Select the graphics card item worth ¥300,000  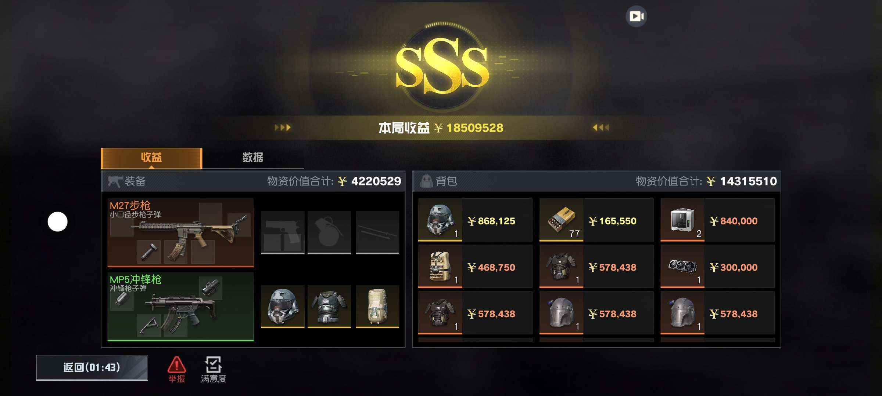717,267
